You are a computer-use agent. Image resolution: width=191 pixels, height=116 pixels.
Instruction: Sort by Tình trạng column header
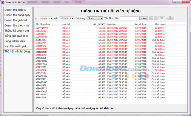pyautogui.click(x=156, y=24)
